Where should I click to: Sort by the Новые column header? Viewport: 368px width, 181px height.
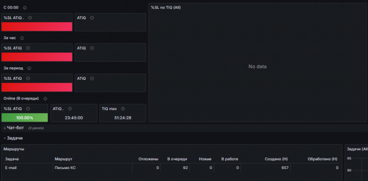coord(205,159)
